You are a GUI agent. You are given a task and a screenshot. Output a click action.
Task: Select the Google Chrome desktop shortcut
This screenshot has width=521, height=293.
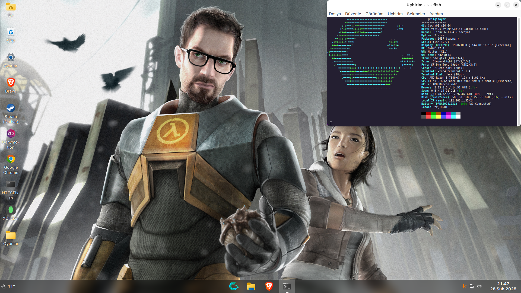(11, 164)
